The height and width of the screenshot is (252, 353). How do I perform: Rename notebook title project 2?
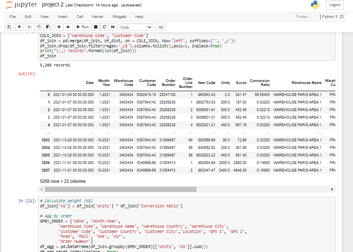click(x=53, y=5)
